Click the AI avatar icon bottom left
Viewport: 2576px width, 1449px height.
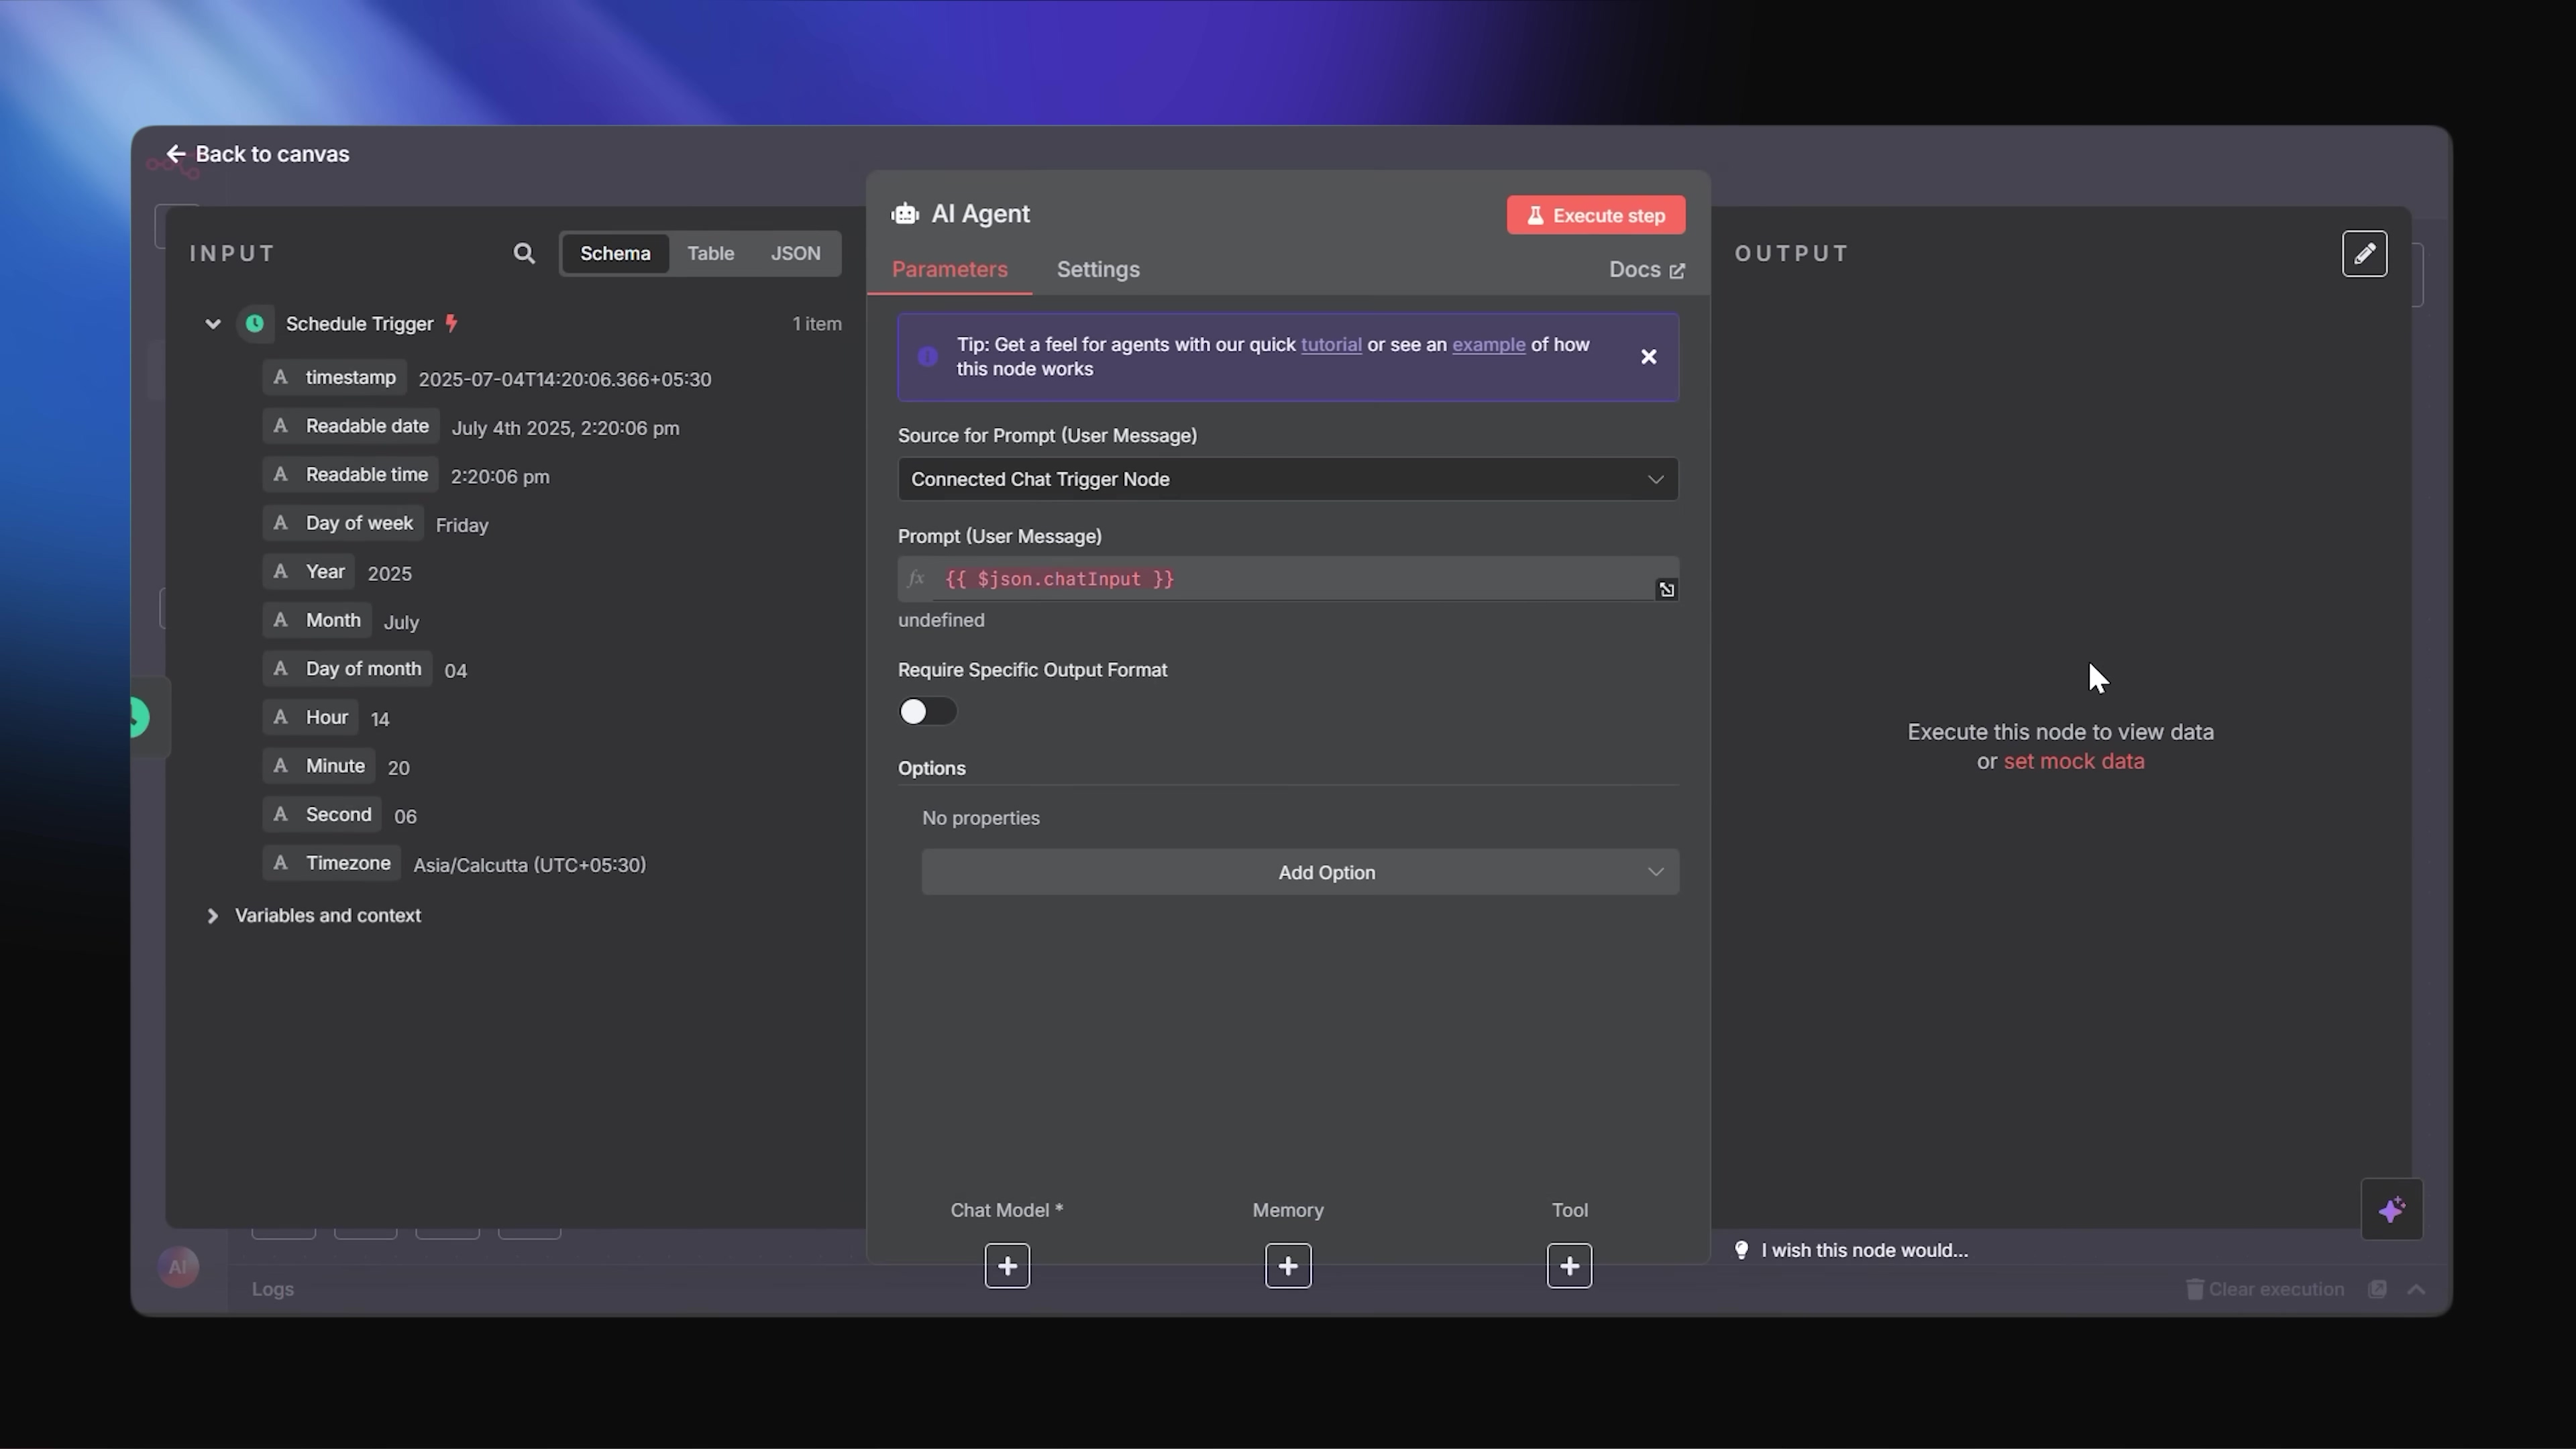[178, 1268]
